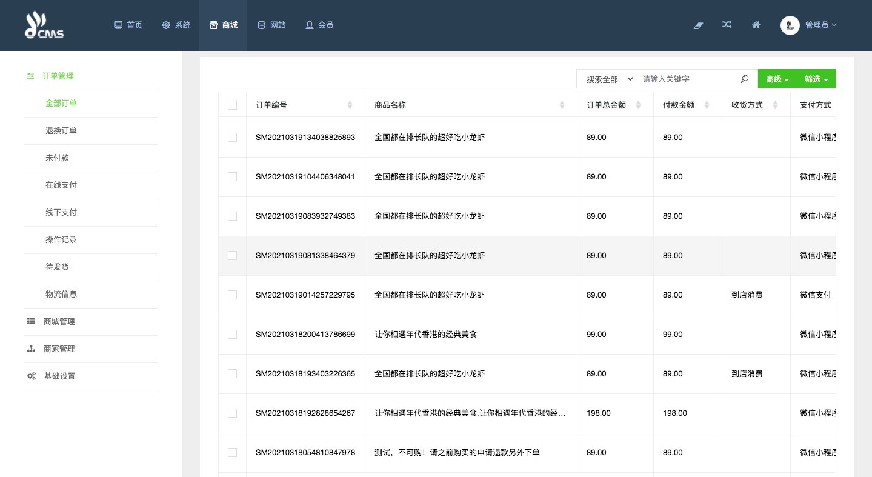The image size is (872, 477).
Task: Click the shuffle arrows icon in header
Action: point(727,25)
